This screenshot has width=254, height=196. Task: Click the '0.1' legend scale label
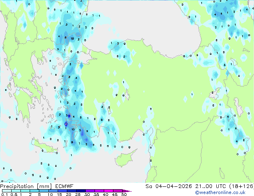coord(5,194)
